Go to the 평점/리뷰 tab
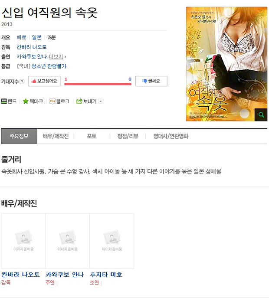Viewport: 269px width, 298px height. (128, 136)
